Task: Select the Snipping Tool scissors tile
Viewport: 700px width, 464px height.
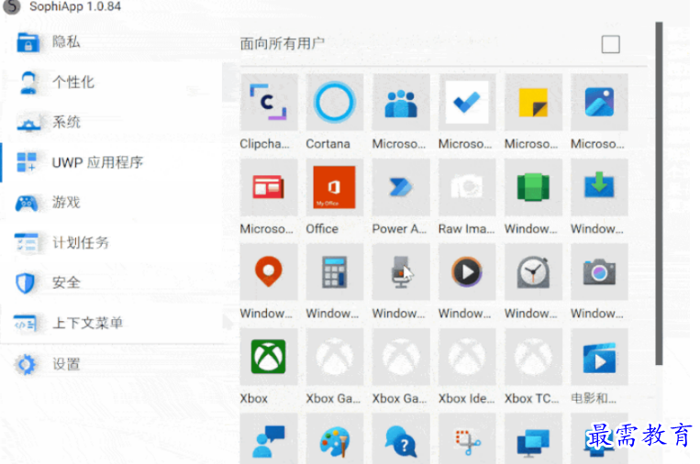Action: coord(467,438)
